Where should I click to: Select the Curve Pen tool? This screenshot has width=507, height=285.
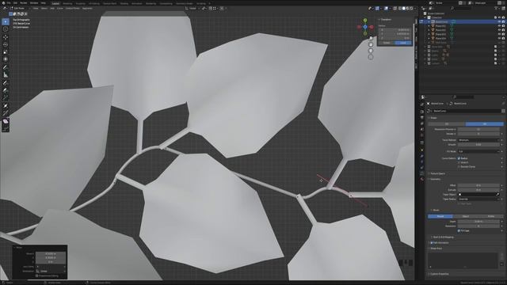point(6,90)
